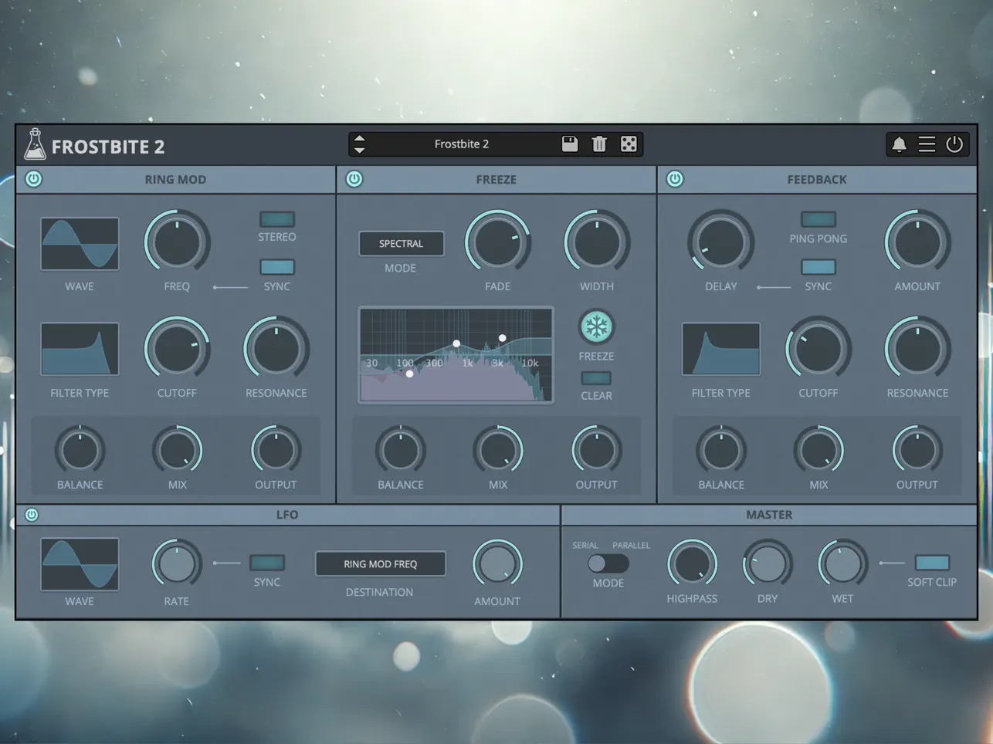Toggle the LFO Sync switch

click(x=267, y=563)
